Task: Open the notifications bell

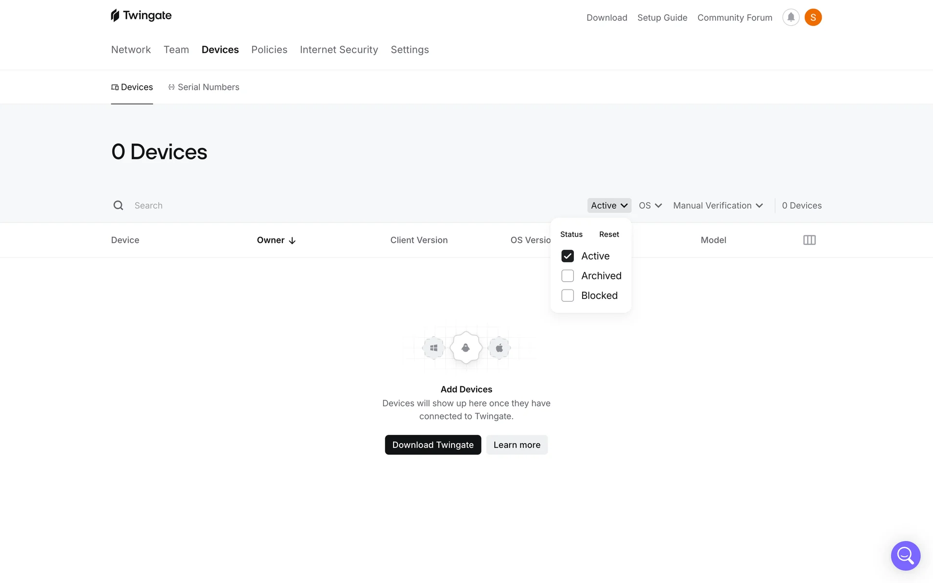Action: [x=791, y=17]
